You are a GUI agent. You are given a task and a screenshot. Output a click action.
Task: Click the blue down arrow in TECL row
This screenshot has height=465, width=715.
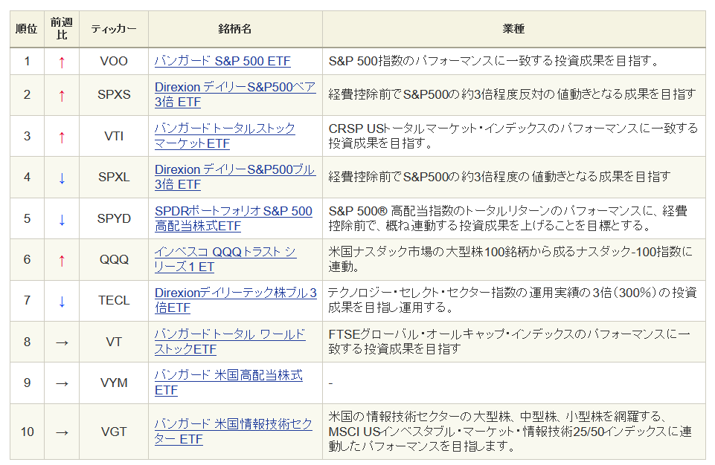(62, 301)
